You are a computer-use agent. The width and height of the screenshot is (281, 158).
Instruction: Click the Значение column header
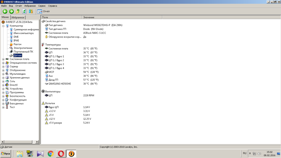[122, 17]
